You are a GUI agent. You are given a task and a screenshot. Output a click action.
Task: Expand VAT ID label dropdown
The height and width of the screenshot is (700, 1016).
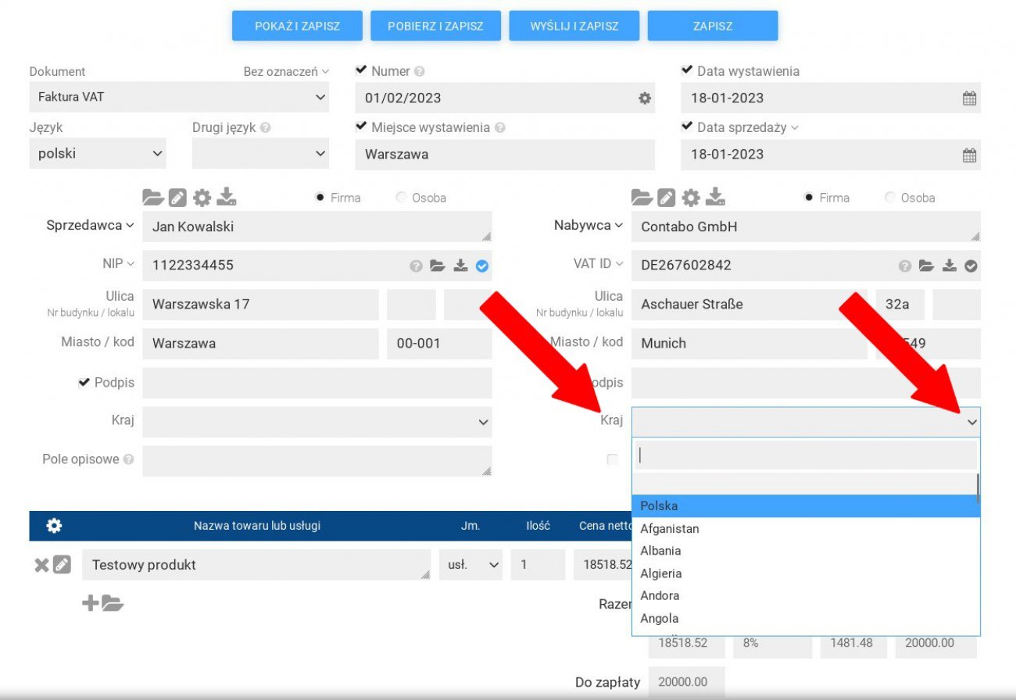coord(599,263)
